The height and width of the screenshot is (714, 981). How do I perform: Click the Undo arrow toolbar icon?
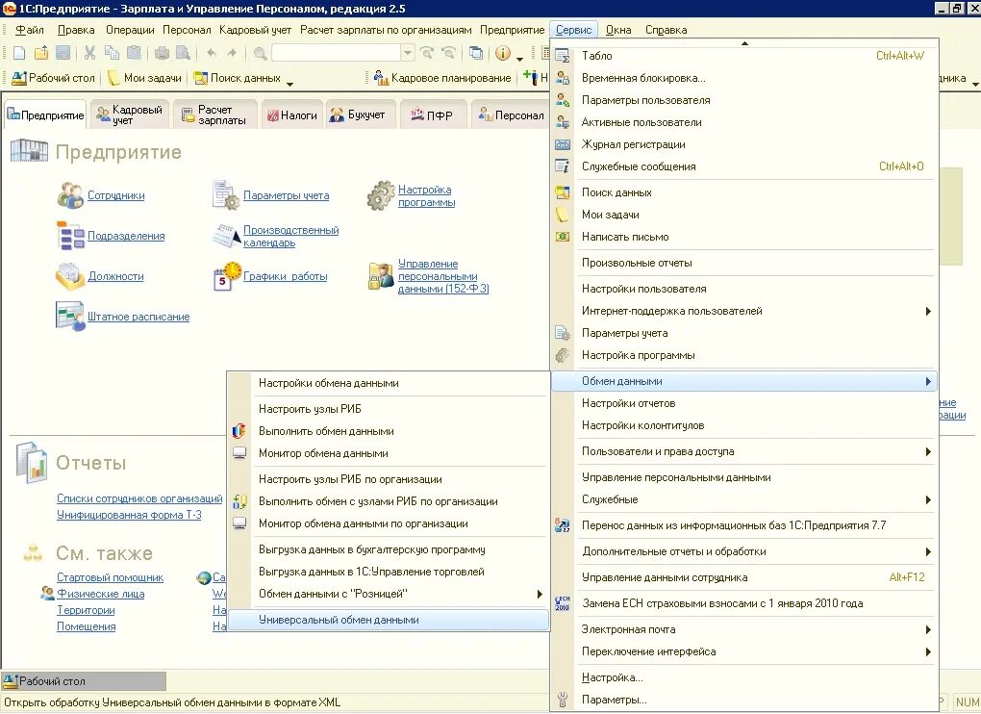211,53
